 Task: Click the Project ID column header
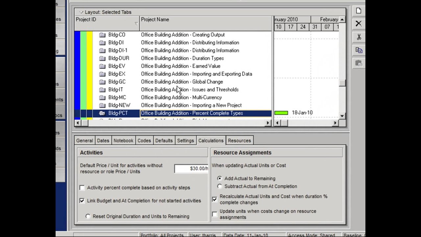point(107,23)
